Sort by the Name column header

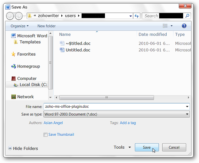pos(65,34)
